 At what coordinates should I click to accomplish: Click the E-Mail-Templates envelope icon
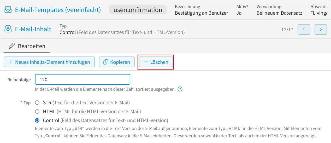(8, 10)
